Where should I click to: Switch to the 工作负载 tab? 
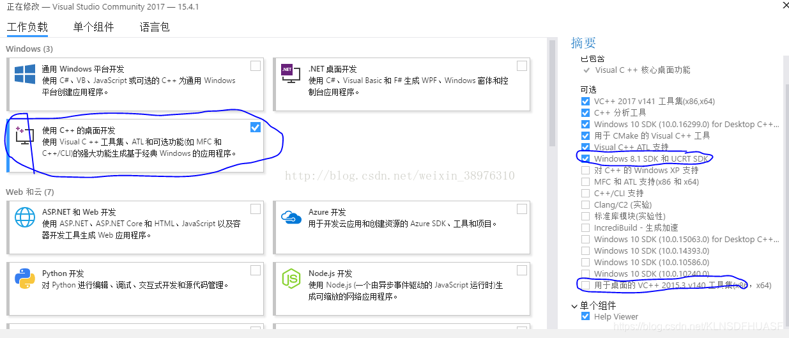27,27
